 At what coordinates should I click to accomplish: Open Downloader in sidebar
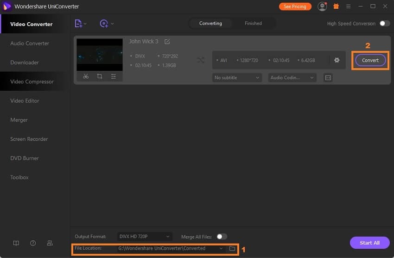[x=25, y=63]
